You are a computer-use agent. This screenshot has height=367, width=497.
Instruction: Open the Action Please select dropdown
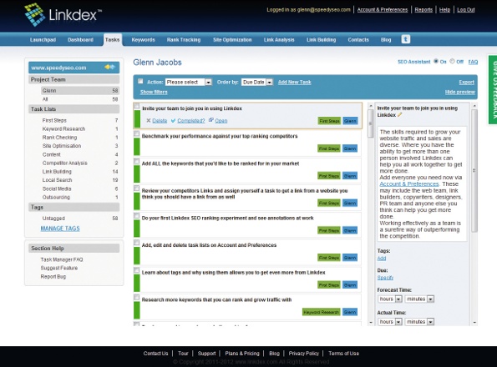(189, 83)
